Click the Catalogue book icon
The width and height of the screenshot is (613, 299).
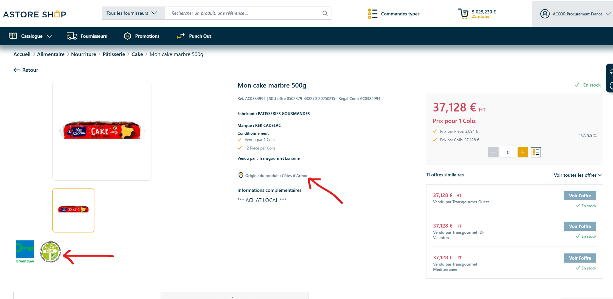[13, 36]
